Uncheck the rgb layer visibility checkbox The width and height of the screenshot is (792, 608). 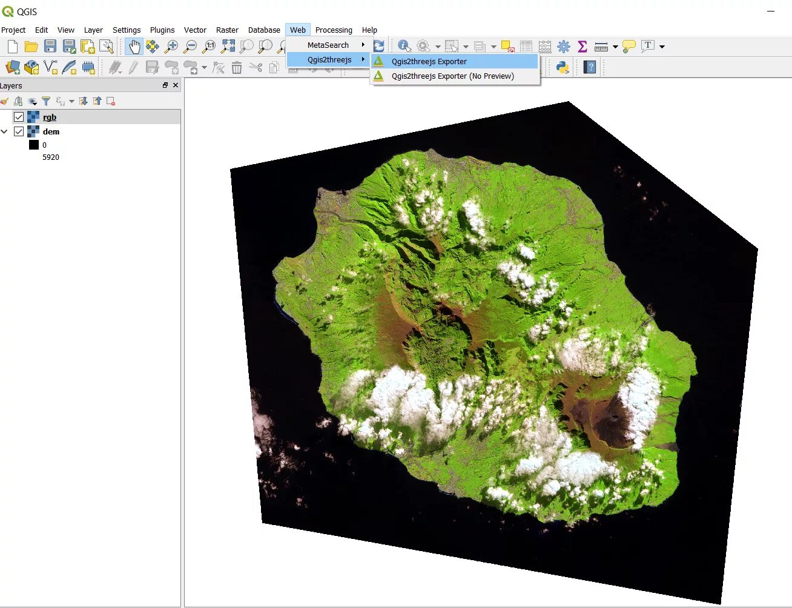19,117
